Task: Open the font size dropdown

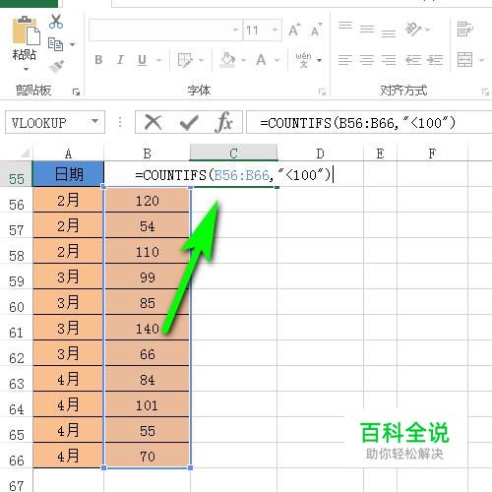Action: pos(275,31)
